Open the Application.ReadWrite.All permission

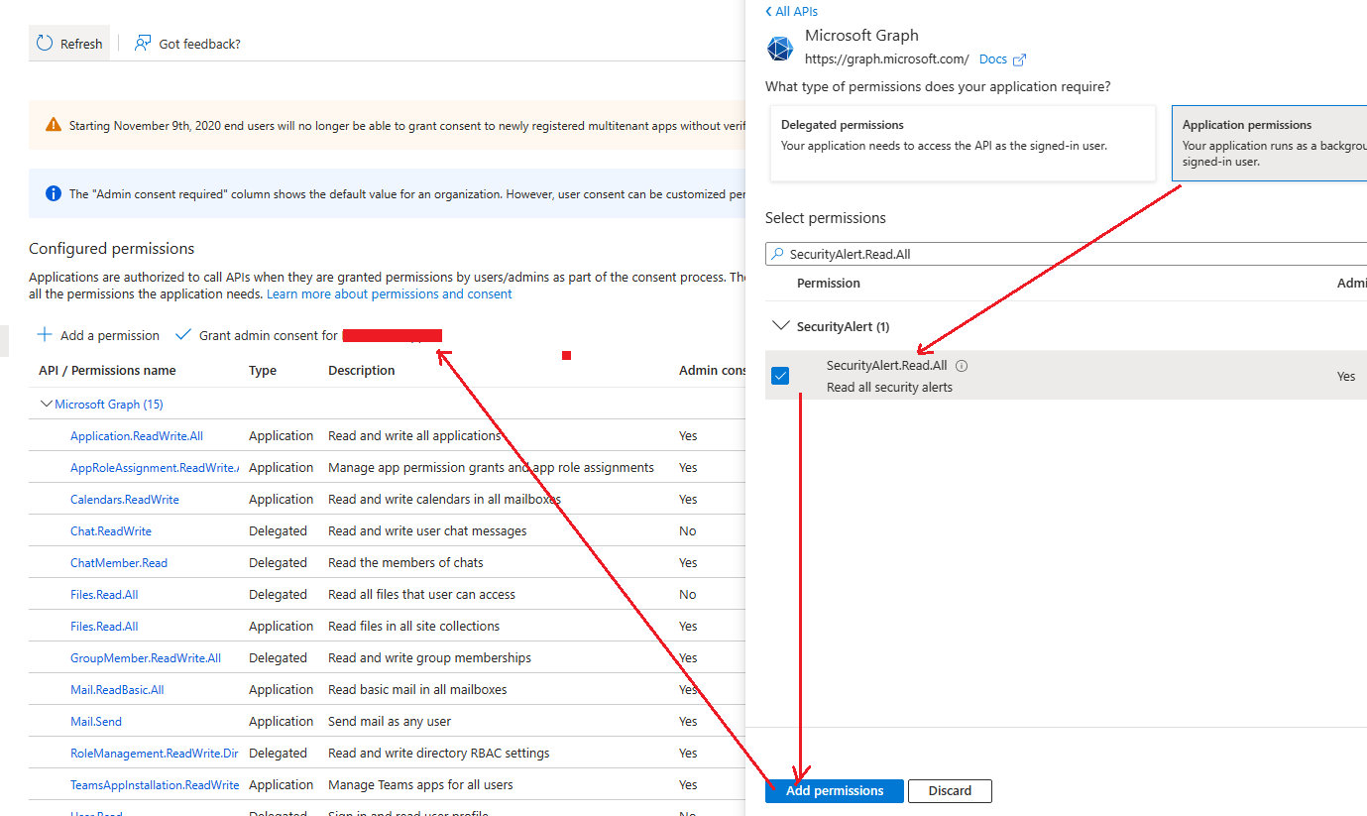tap(137, 436)
